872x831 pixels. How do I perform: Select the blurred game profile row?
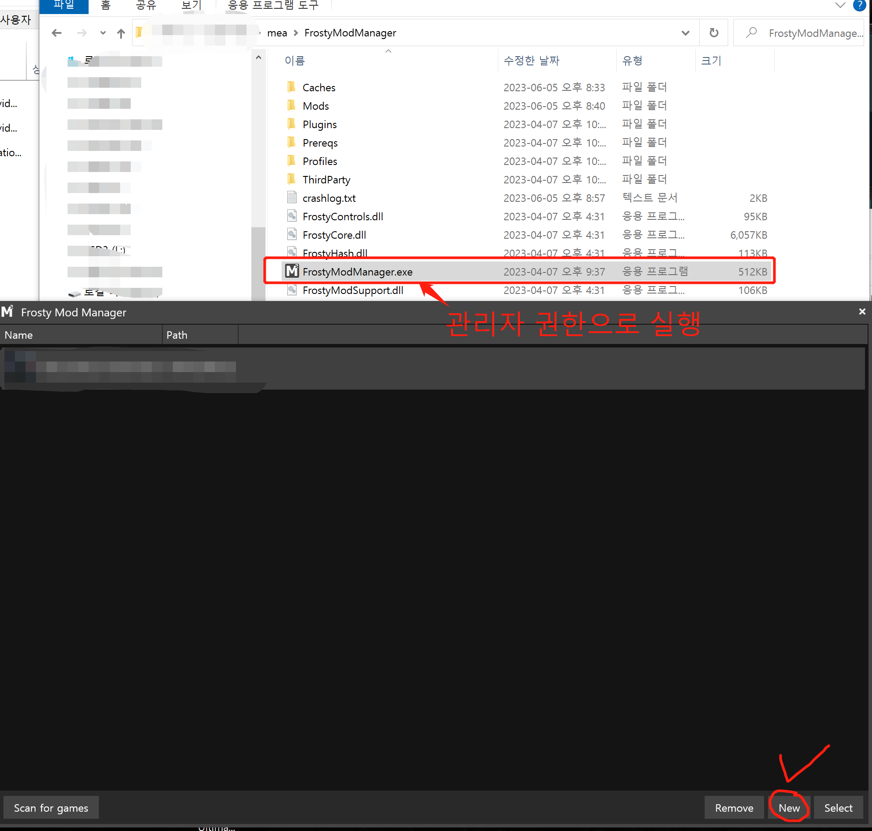coord(432,368)
